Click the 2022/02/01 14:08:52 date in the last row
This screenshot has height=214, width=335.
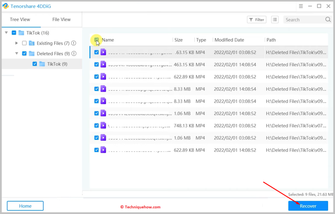235,150
